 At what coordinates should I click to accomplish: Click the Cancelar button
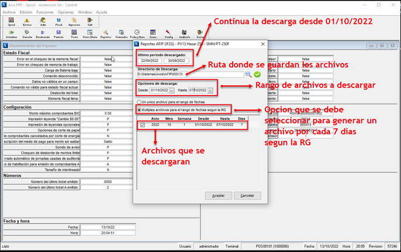tap(247, 195)
